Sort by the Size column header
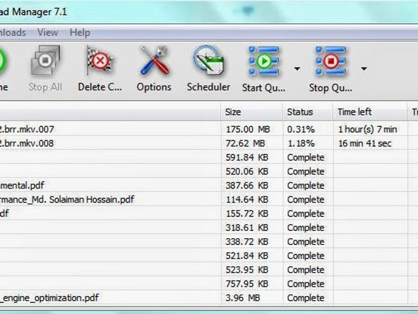This screenshot has width=418, height=314. 251,112
